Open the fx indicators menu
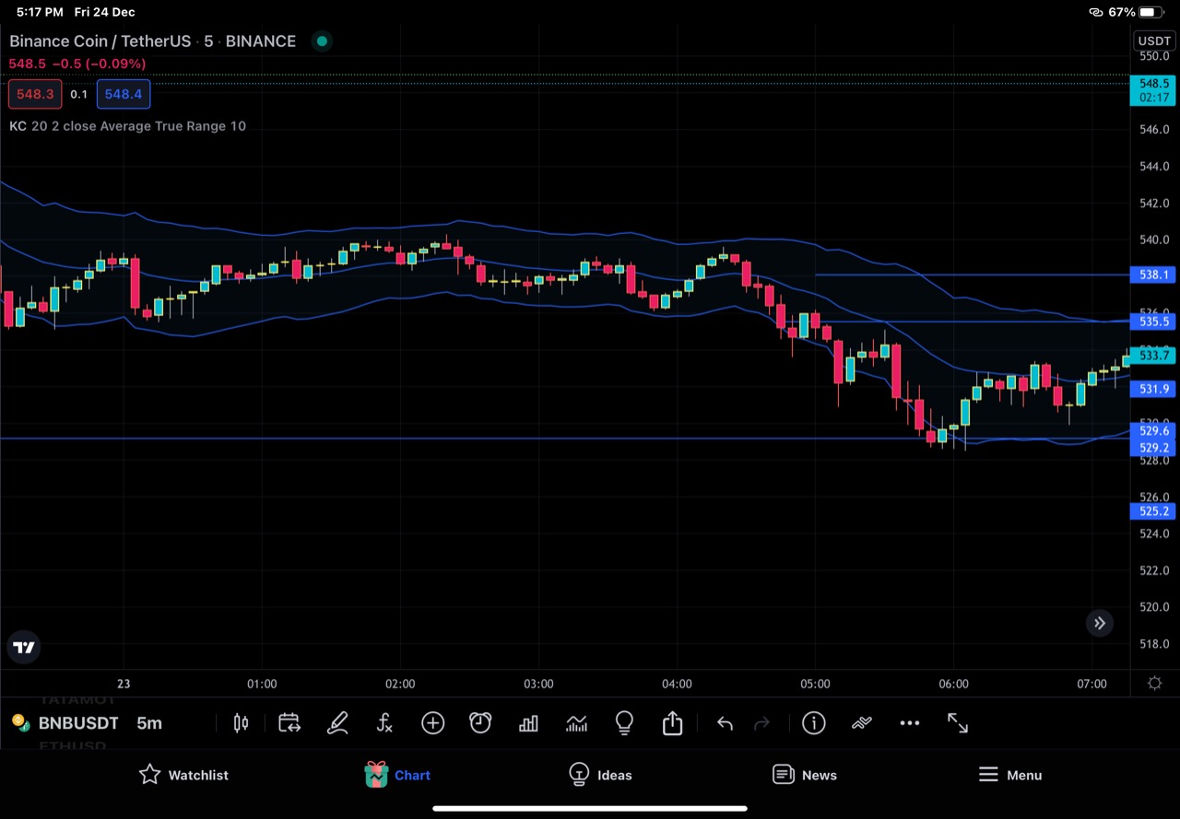Viewport: 1180px width, 819px height. [x=385, y=723]
